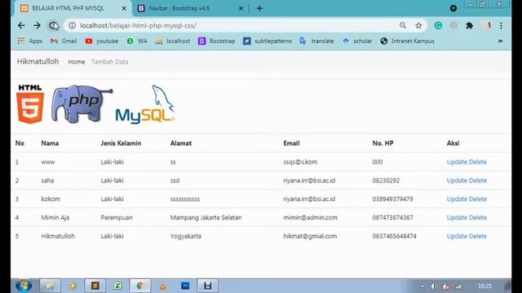Screen dimensions: 522x293
Task: Click the taskbar clock showing 10:25
Action: pyautogui.click(x=484, y=286)
